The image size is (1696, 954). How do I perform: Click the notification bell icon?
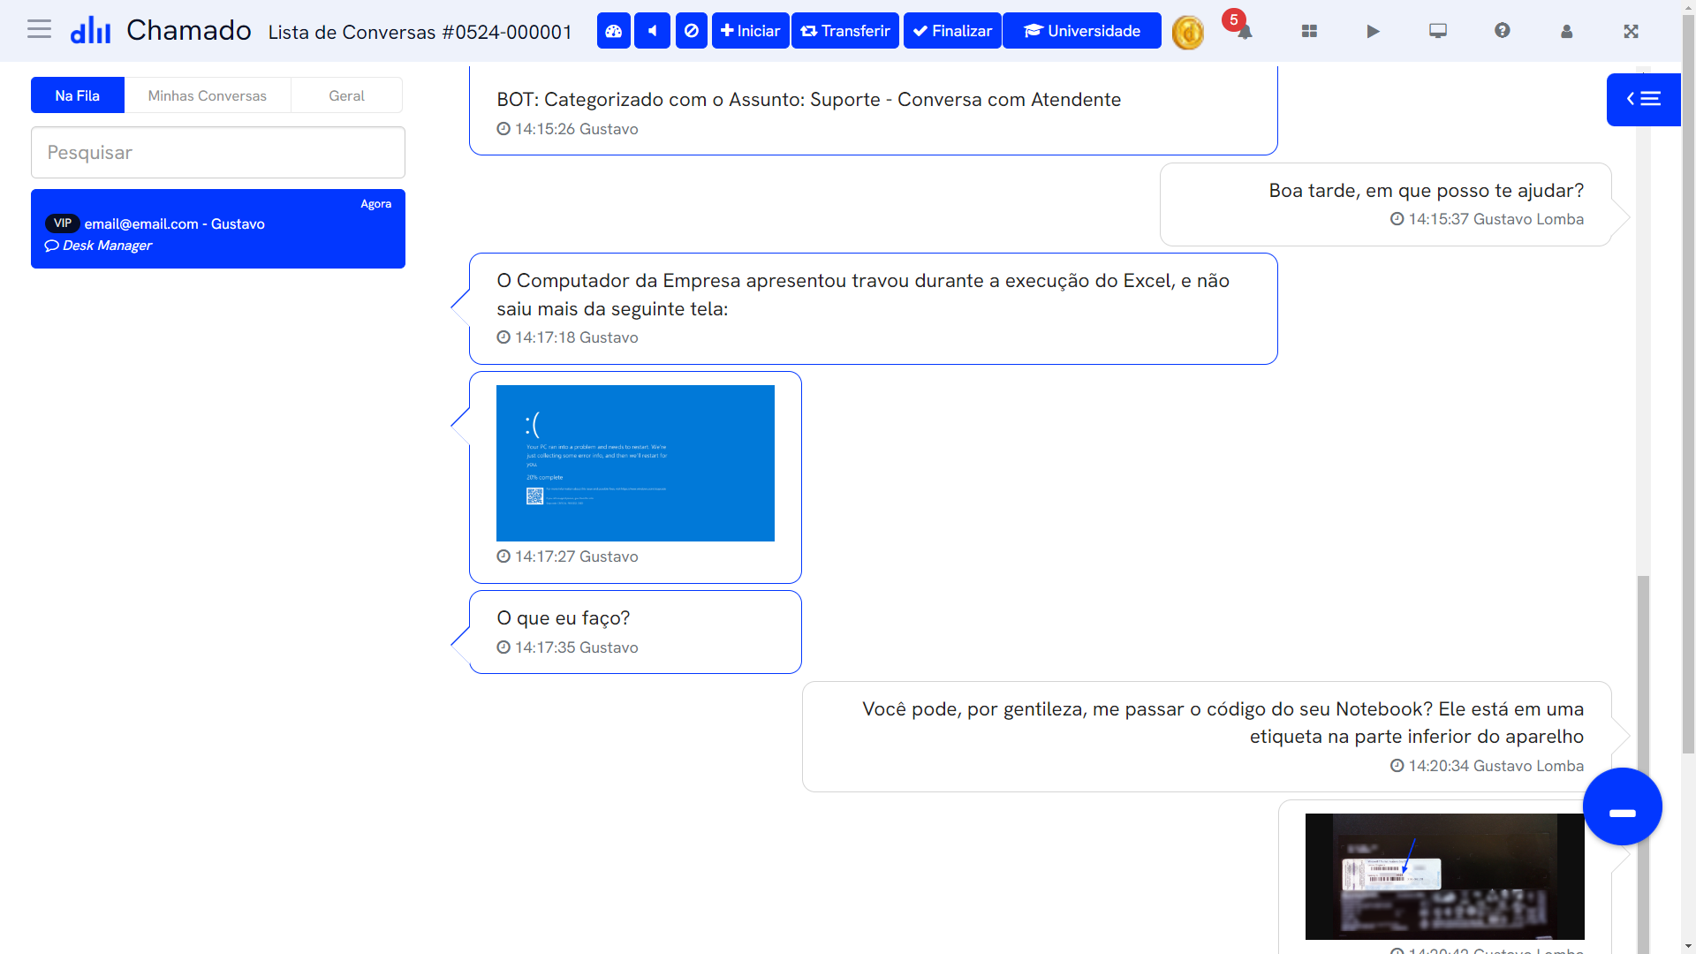tap(1244, 32)
